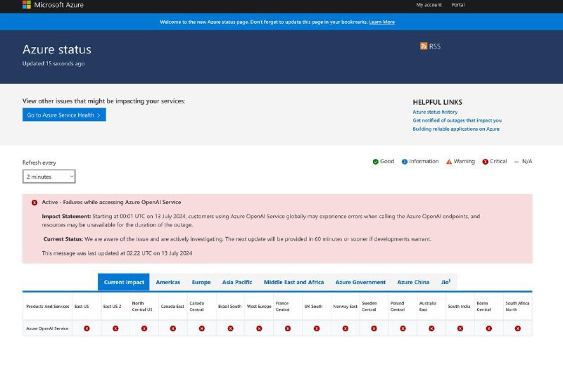Click the blue Information legend icon
The height and width of the screenshot is (377, 563).
pos(405,162)
